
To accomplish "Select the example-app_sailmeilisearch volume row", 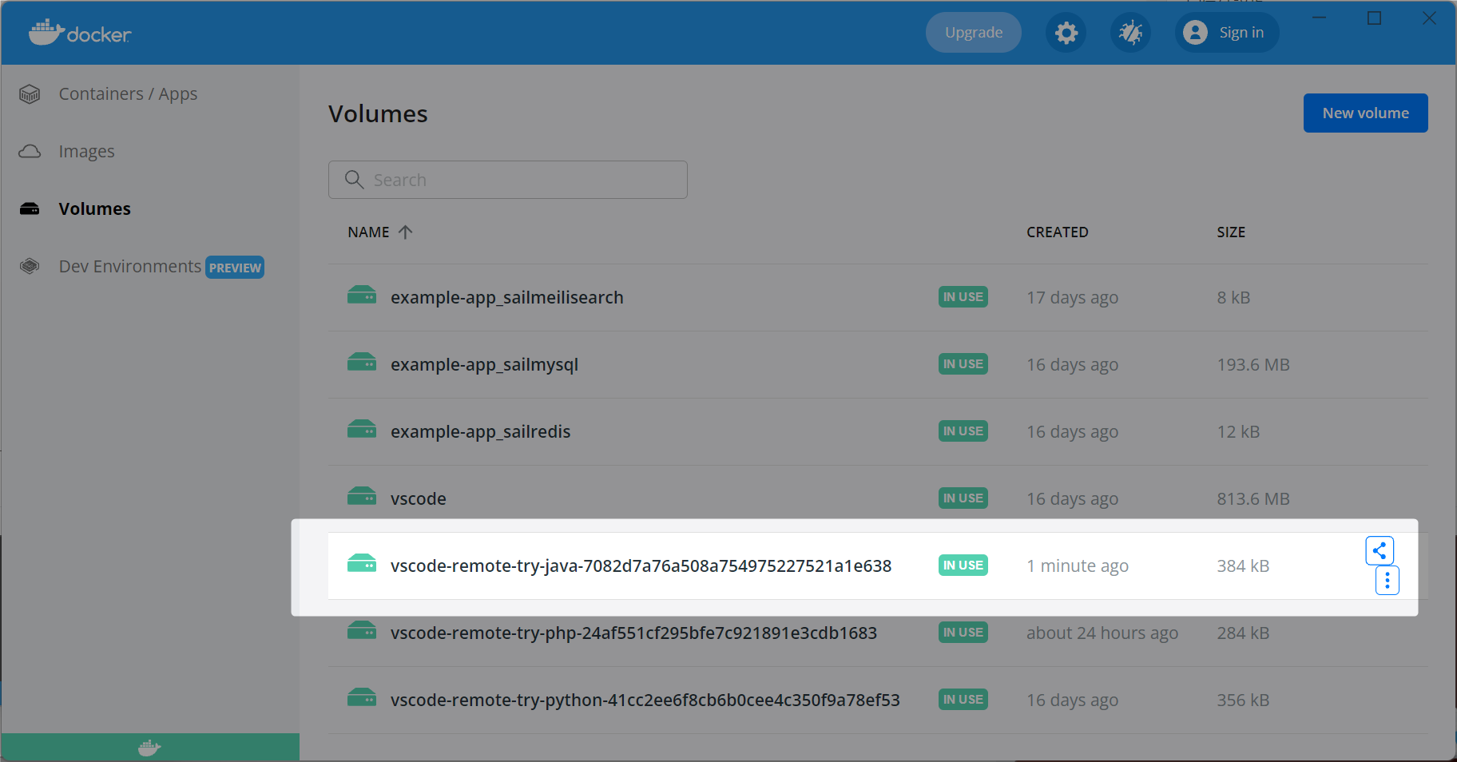I will tap(878, 297).
